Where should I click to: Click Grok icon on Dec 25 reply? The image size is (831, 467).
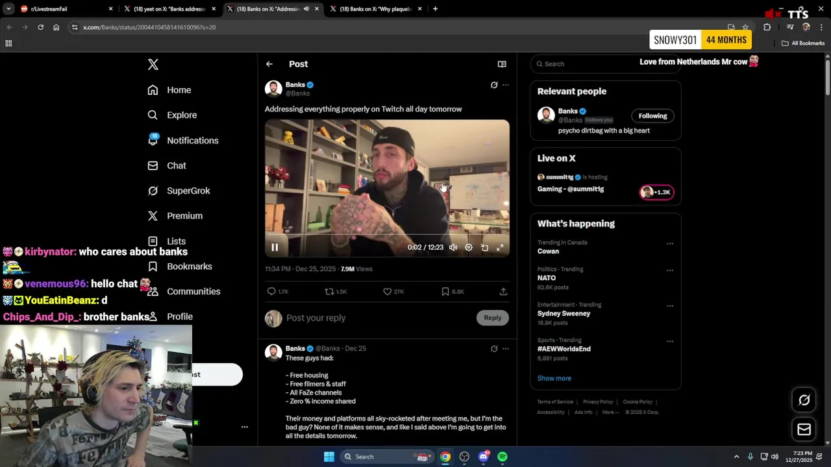[x=494, y=348]
